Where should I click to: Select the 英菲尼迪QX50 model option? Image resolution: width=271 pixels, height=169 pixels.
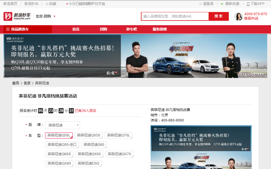(88, 135)
